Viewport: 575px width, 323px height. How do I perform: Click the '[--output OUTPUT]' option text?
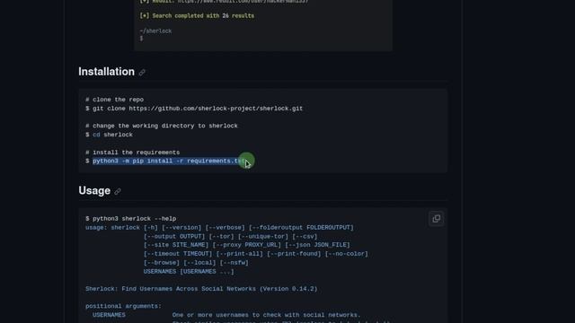click(174, 236)
